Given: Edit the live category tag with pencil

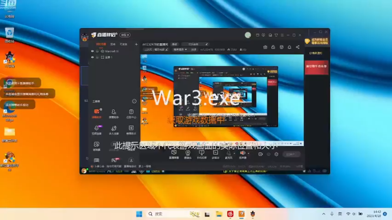Looking at the screenshot, I should pos(156,50).
